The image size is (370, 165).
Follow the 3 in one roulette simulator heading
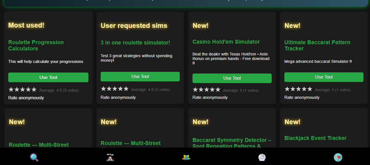135,43
